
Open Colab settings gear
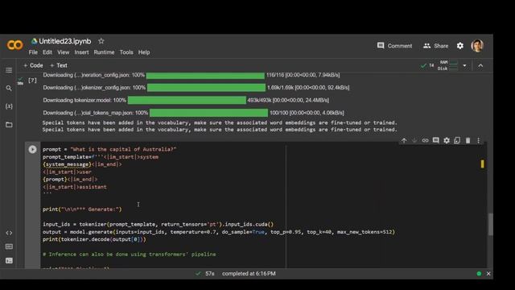460,46
